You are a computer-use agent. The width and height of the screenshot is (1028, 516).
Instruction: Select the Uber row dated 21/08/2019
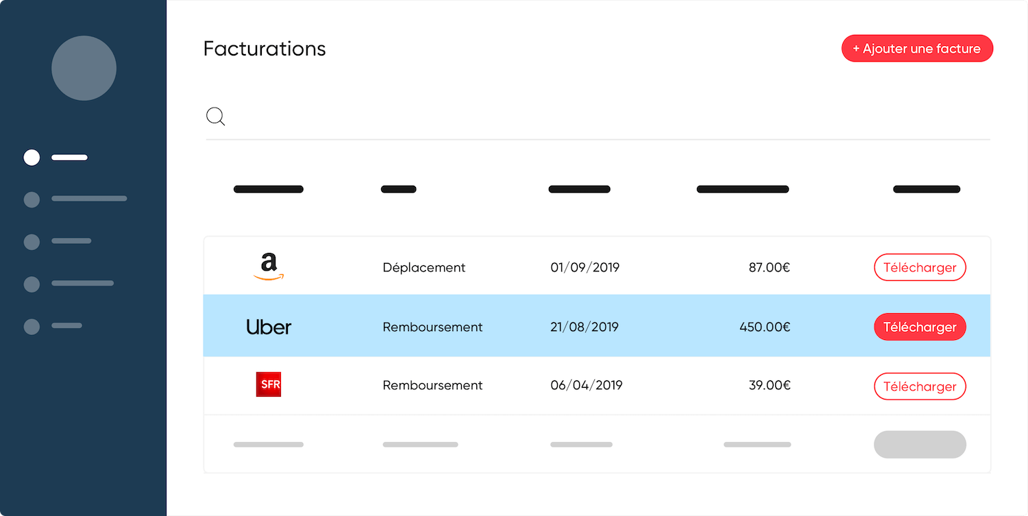(584, 327)
